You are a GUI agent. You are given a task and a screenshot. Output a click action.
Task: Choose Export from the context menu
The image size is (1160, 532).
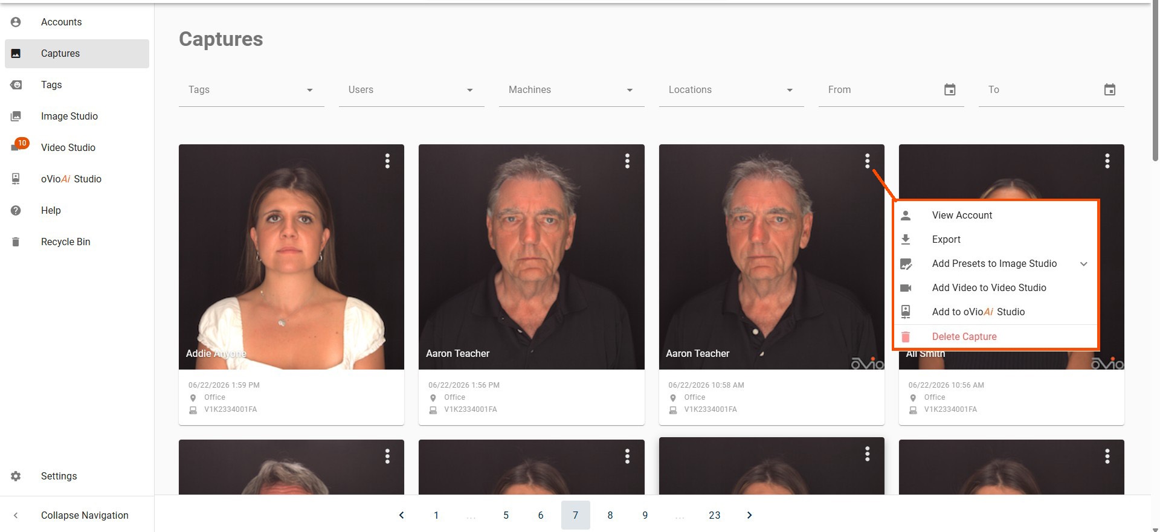point(996,239)
